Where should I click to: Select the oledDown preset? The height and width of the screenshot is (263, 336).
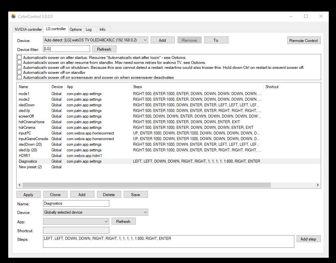coord(168,105)
